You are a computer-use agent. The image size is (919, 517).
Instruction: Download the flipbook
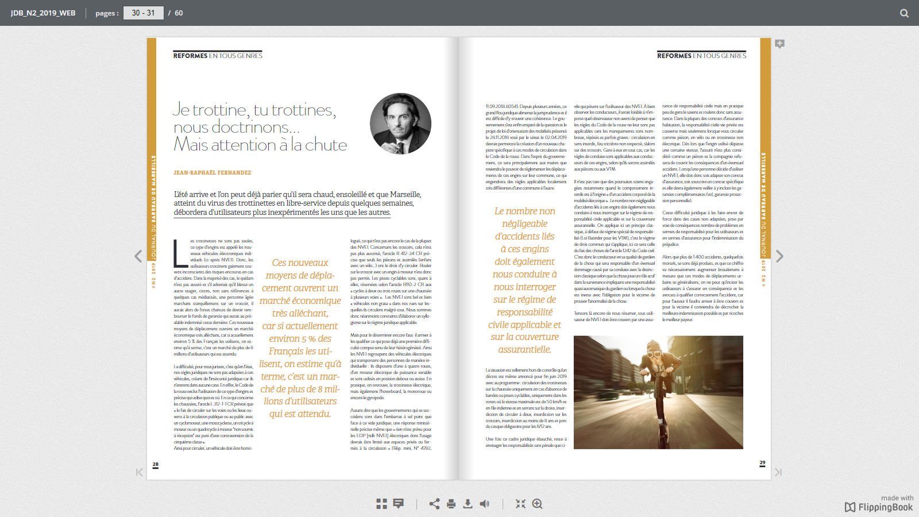[x=468, y=504]
